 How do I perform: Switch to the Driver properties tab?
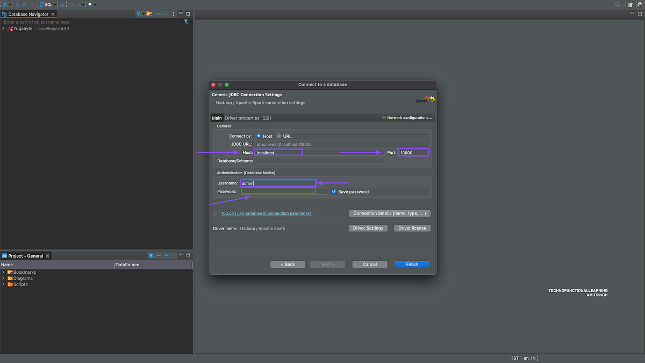pyautogui.click(x=242, y=118)
